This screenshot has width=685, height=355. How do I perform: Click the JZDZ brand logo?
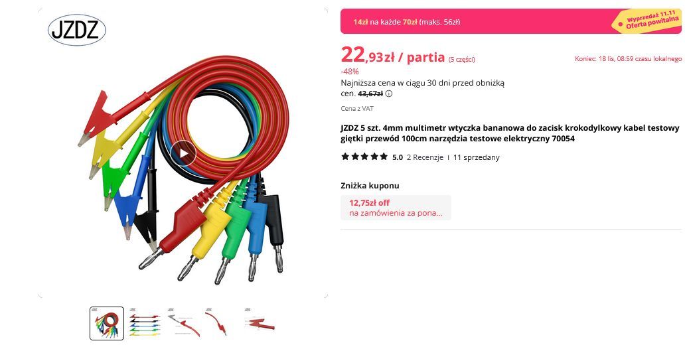click(x=77, y=30)
